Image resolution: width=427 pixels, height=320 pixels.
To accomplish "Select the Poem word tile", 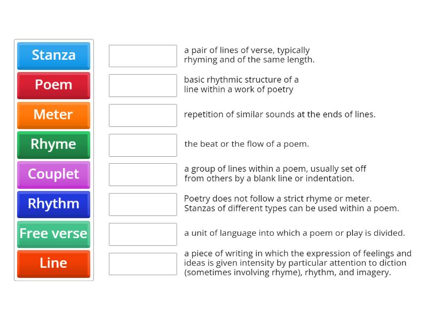I will [x=53, y=85].
